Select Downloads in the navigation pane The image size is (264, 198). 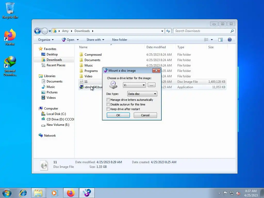pyautogui.click(x=54, y=60)
